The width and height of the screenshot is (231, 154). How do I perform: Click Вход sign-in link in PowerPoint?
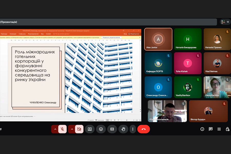click(125, 34)
